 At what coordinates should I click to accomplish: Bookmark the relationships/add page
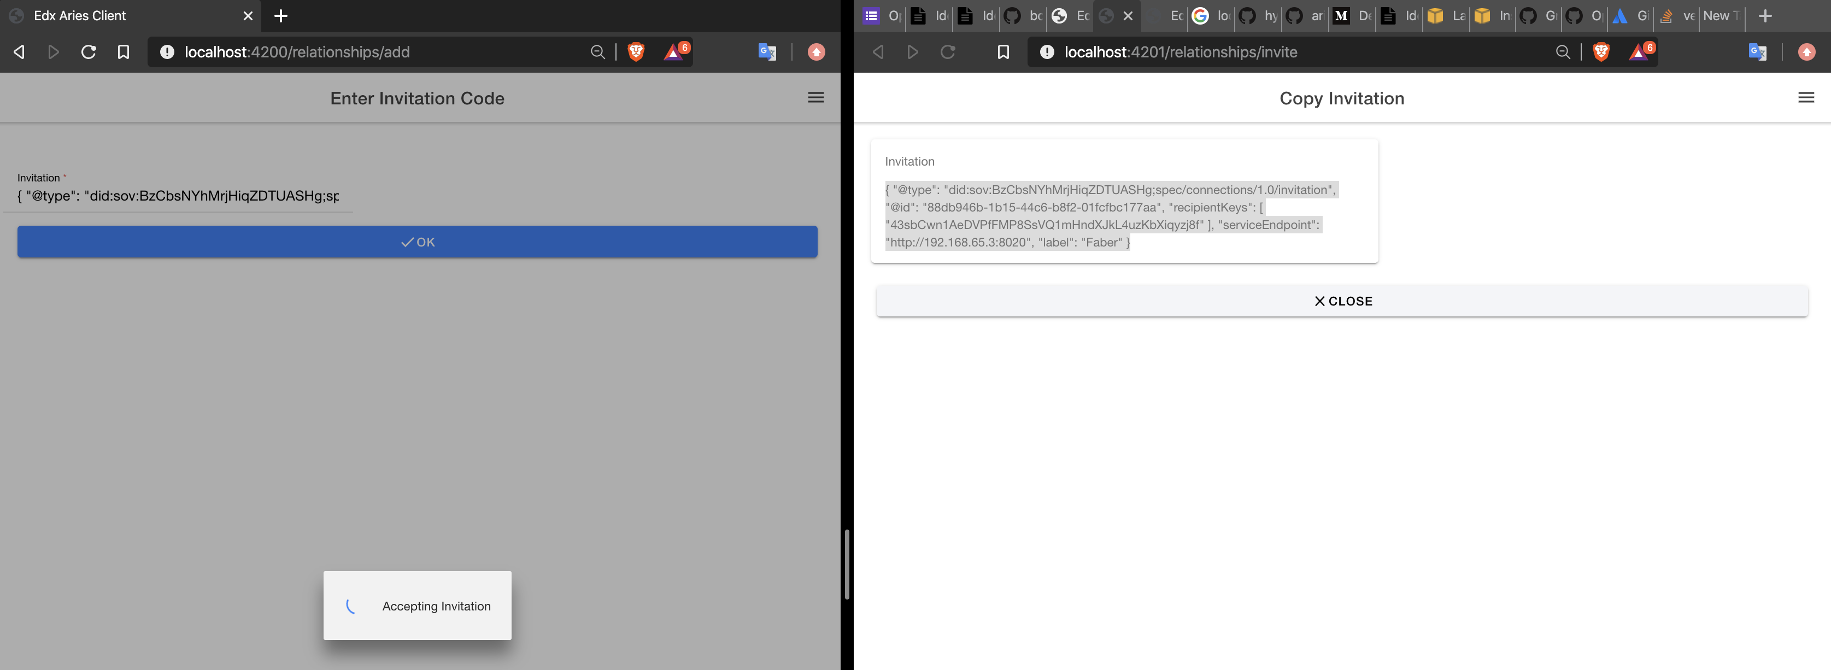click(123, 52)
